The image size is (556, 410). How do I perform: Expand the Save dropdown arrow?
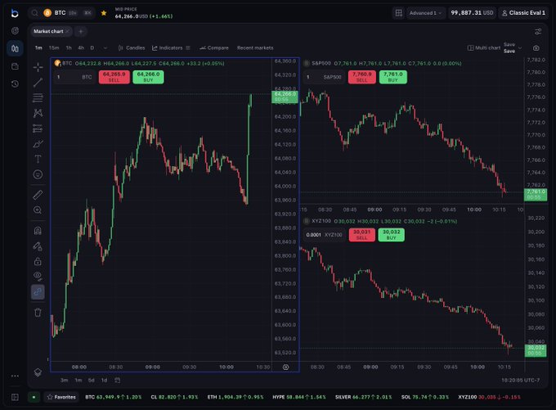point(520,48)
